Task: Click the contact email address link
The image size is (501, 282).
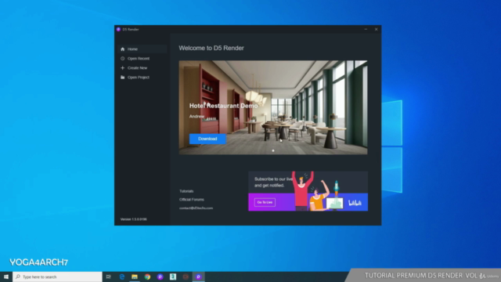Action: tap(196, 208)
